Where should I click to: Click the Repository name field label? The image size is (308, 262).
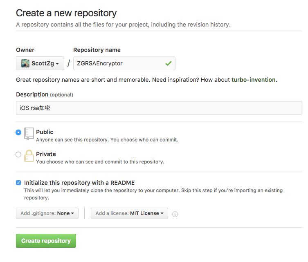coord(97,50)
